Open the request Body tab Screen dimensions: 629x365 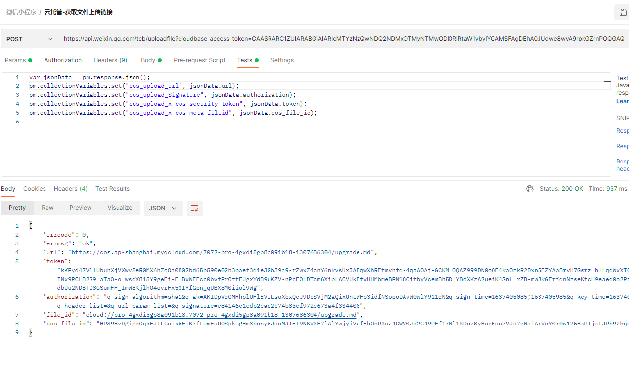pyautogui.click(x=151, y=60)
